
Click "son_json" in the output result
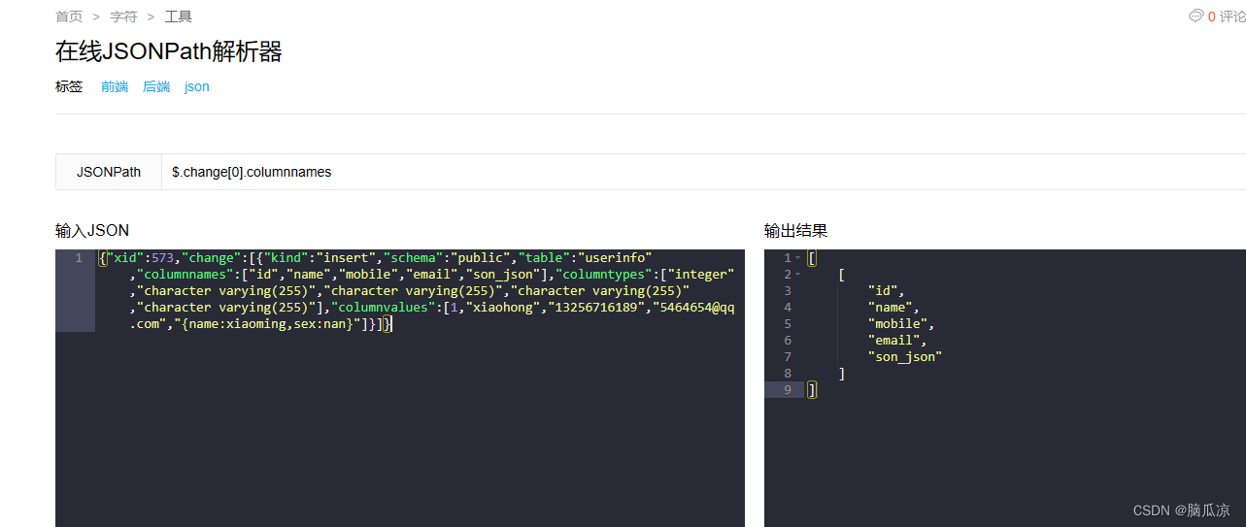point(905,357)
